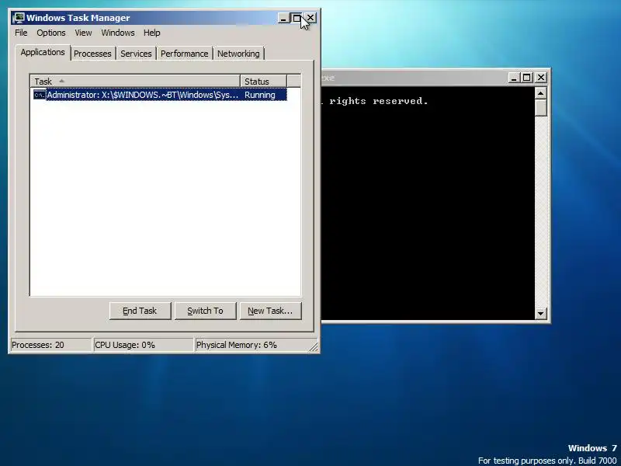Click the Processes: 20 status entry

pos(50,345)
